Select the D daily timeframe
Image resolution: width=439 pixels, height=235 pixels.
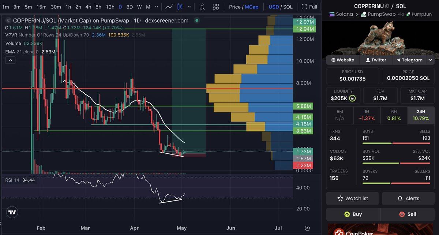121,7
